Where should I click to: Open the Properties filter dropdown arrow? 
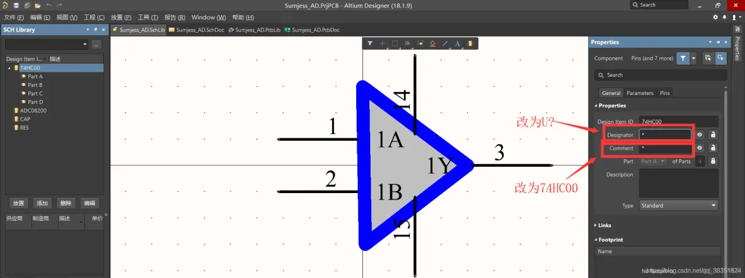693,58
